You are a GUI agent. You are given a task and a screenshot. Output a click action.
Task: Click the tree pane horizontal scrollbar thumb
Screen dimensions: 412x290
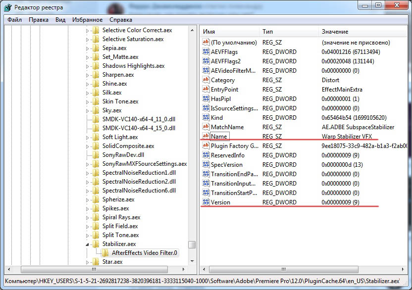[x=94, y=269]
